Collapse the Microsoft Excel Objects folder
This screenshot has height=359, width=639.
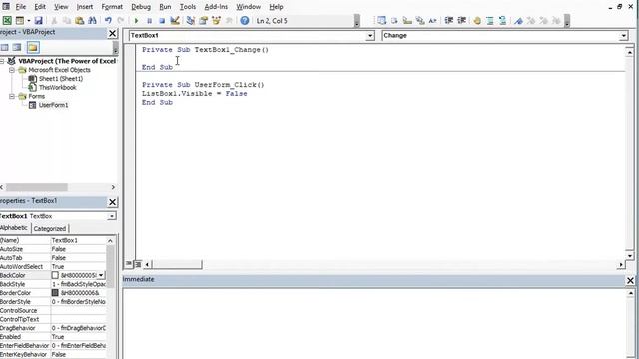12,70
